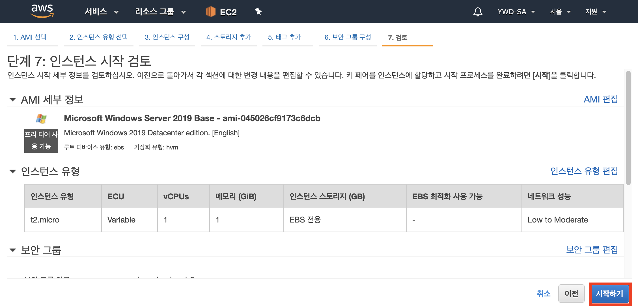Switch to 4. 스토리지 추가 tab
The height and width of the screenshot is (308, 638).
[229, 37]
